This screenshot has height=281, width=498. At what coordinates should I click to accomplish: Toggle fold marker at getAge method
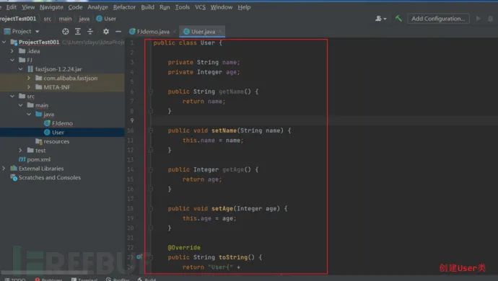(x=151, y=169)
